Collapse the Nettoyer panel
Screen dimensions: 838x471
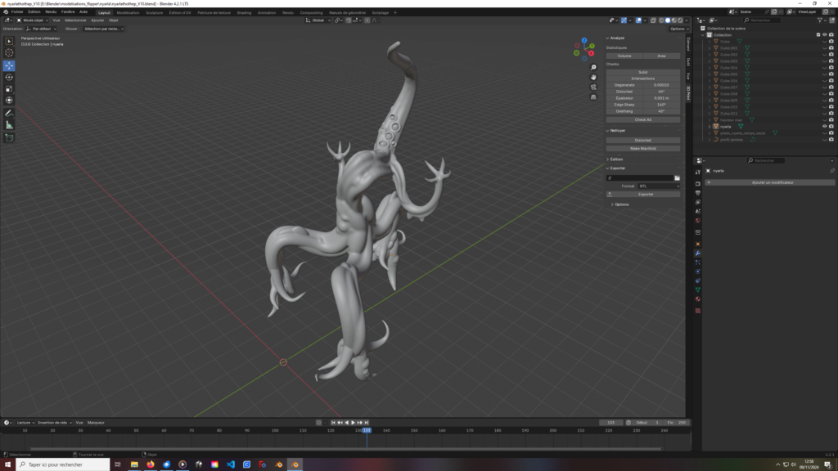click(x=617, y=130)
